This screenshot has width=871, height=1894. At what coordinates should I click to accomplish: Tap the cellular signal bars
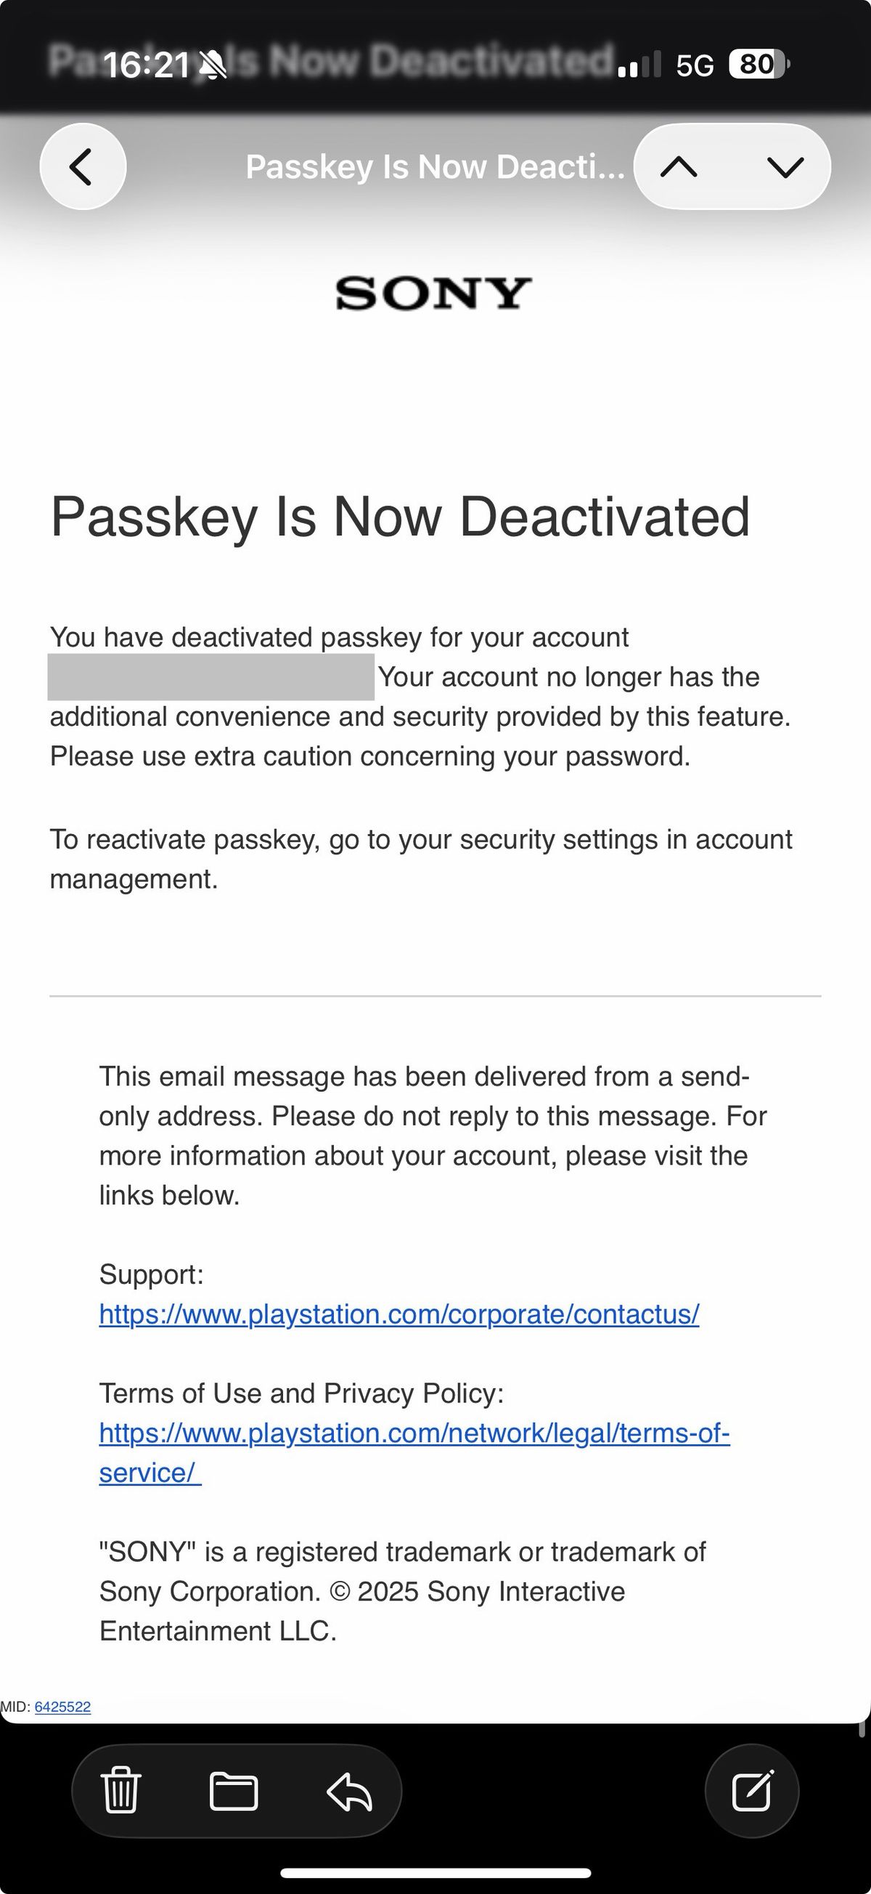(639, 65)
